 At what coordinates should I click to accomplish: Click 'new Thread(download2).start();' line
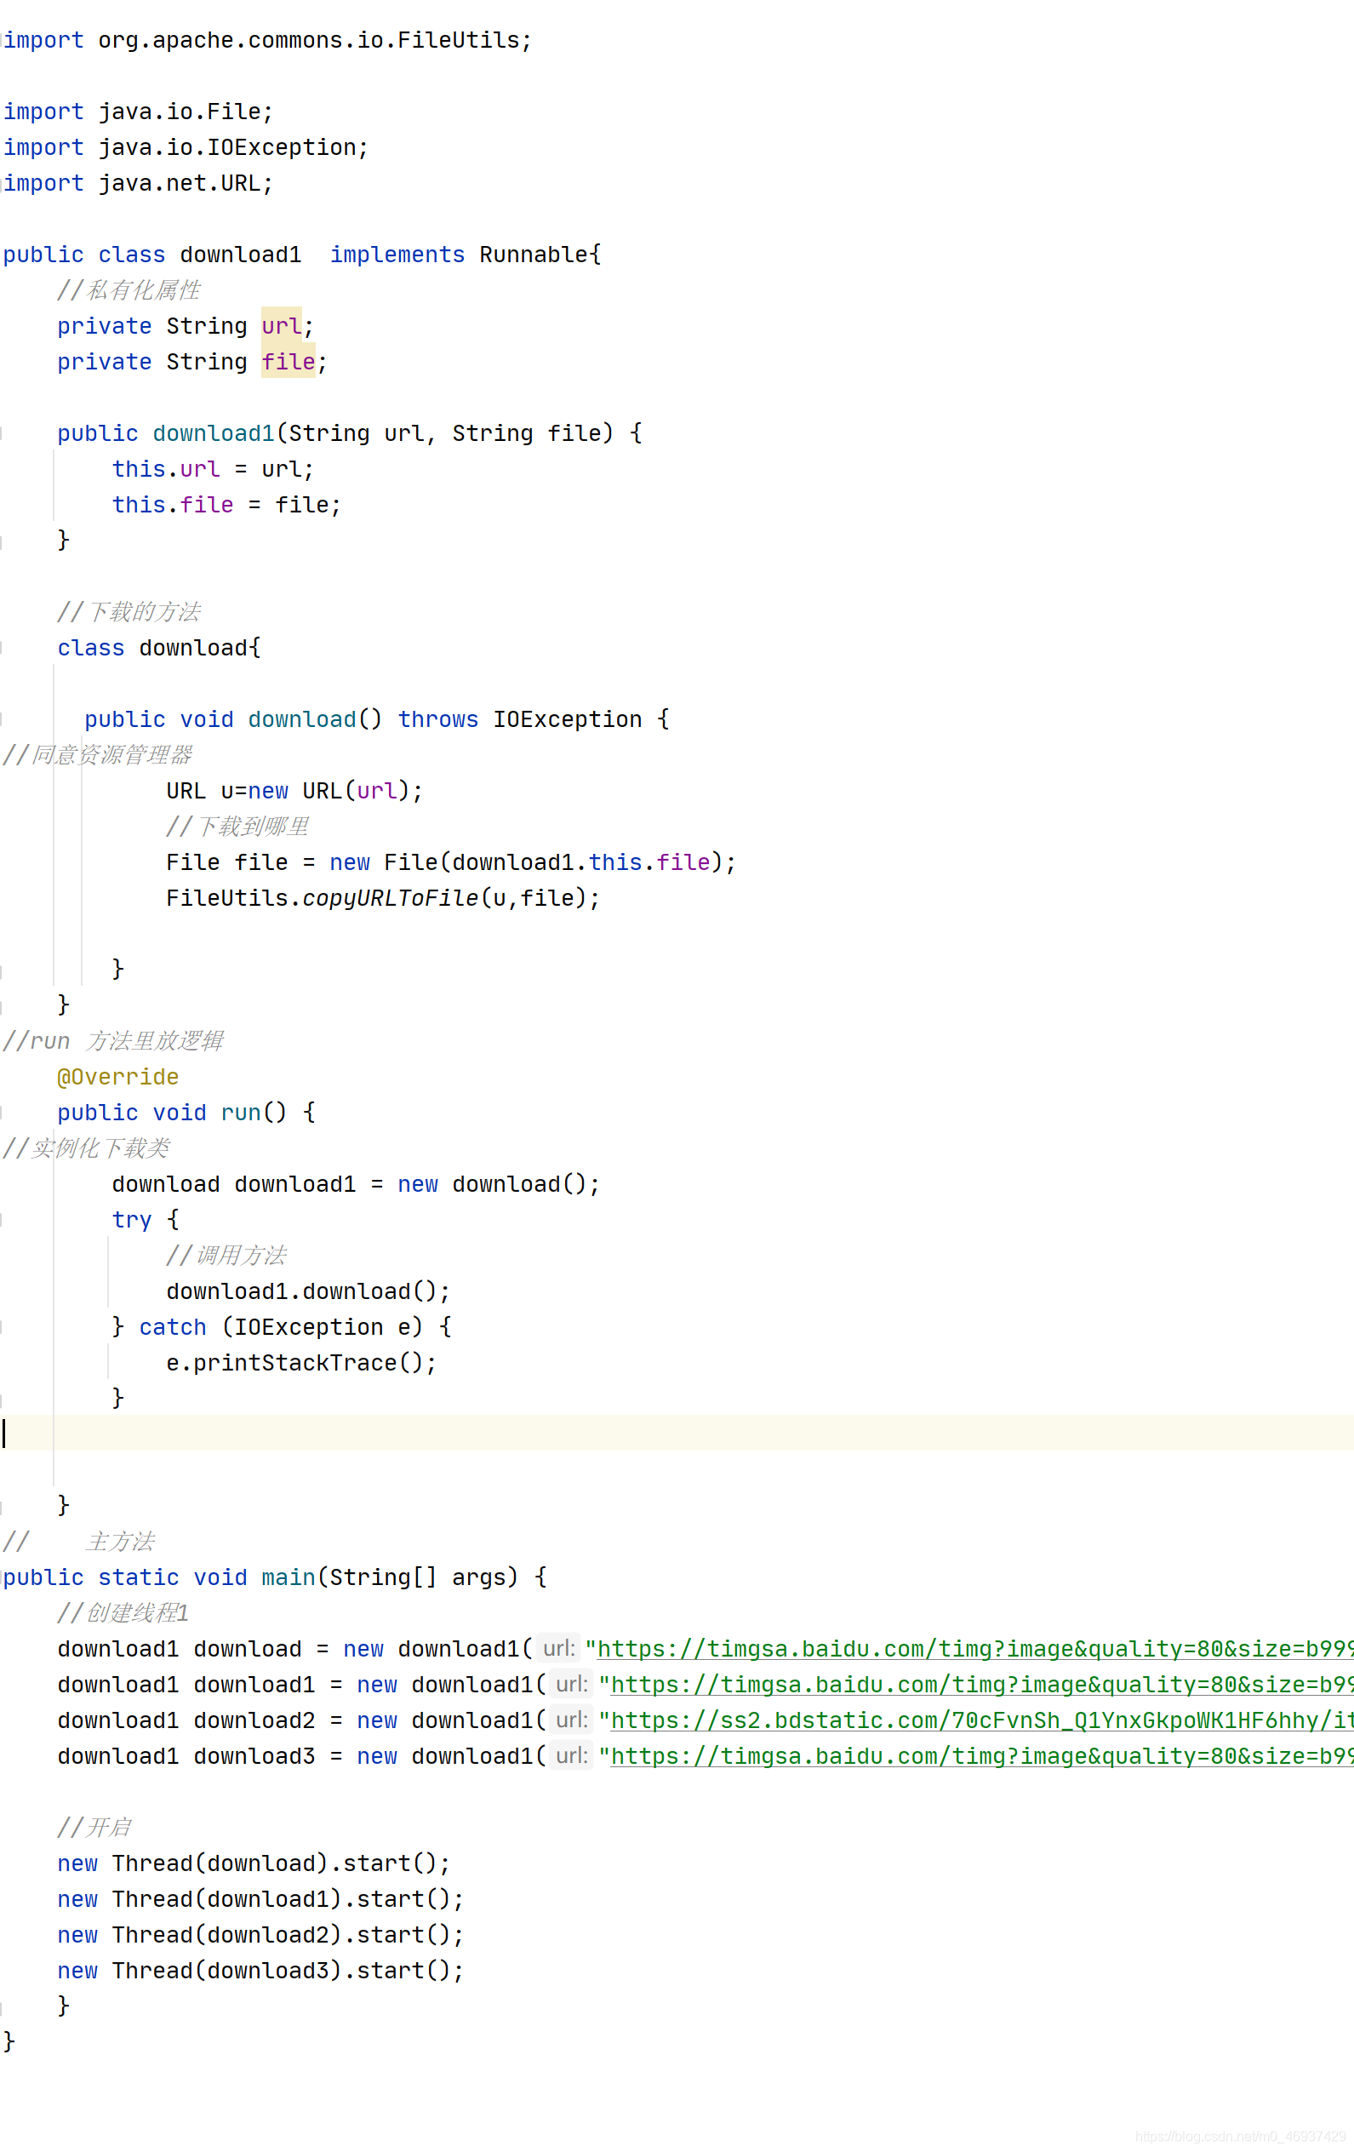(x=261, y=1935)
